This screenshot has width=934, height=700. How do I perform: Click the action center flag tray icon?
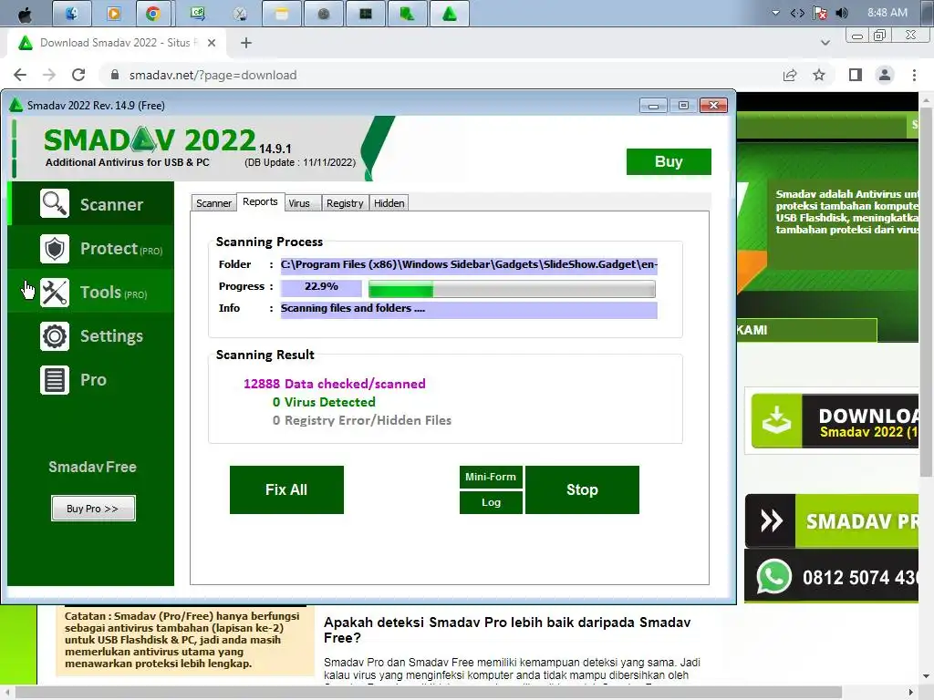[x=820, y=13]
